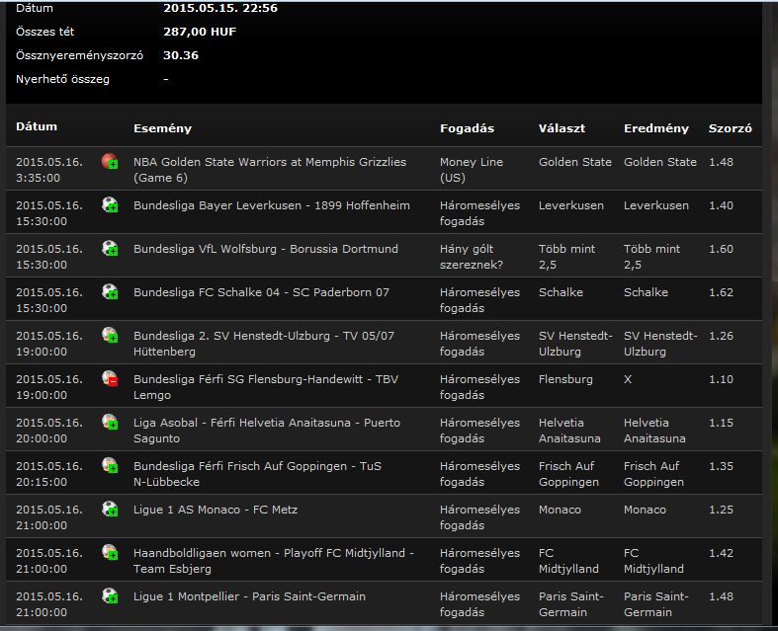Select Frisch Auf Goppingen - TuS N-Lübbecke event
This screenshot has height=631, width=778.
point(257,474)
